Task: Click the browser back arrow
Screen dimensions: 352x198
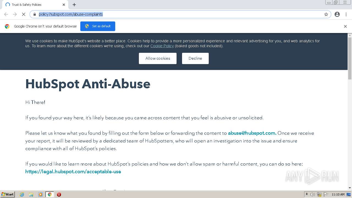Action: (6, 14)
